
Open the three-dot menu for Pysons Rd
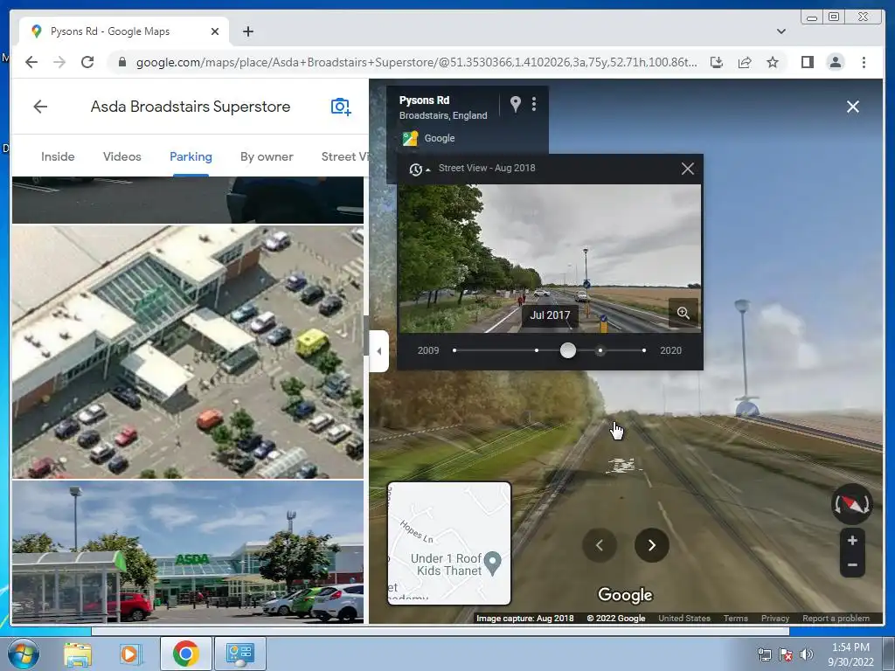(534, 104)
